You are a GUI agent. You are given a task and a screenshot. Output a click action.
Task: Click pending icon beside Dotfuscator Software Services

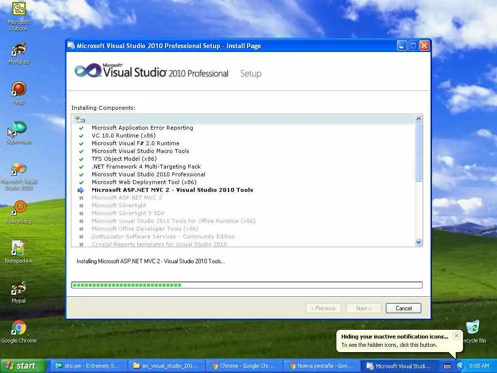pyautogui.click(x=81, y=237)
